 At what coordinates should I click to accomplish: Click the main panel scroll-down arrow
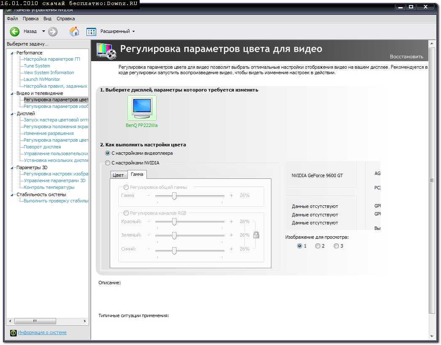click(x=432, y=336)
